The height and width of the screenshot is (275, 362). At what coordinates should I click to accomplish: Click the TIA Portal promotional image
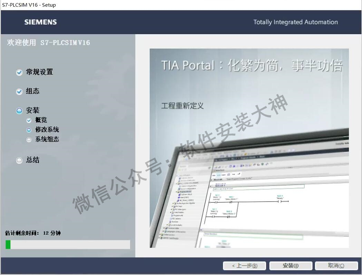pos(249,148)
